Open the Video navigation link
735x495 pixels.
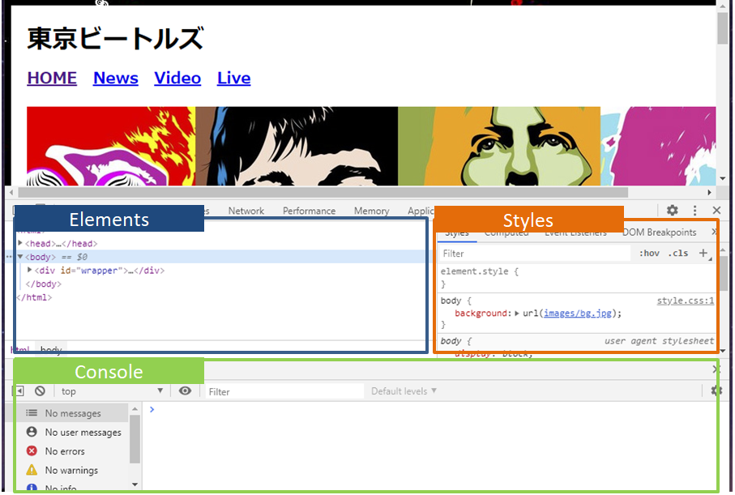click(177, 78)
